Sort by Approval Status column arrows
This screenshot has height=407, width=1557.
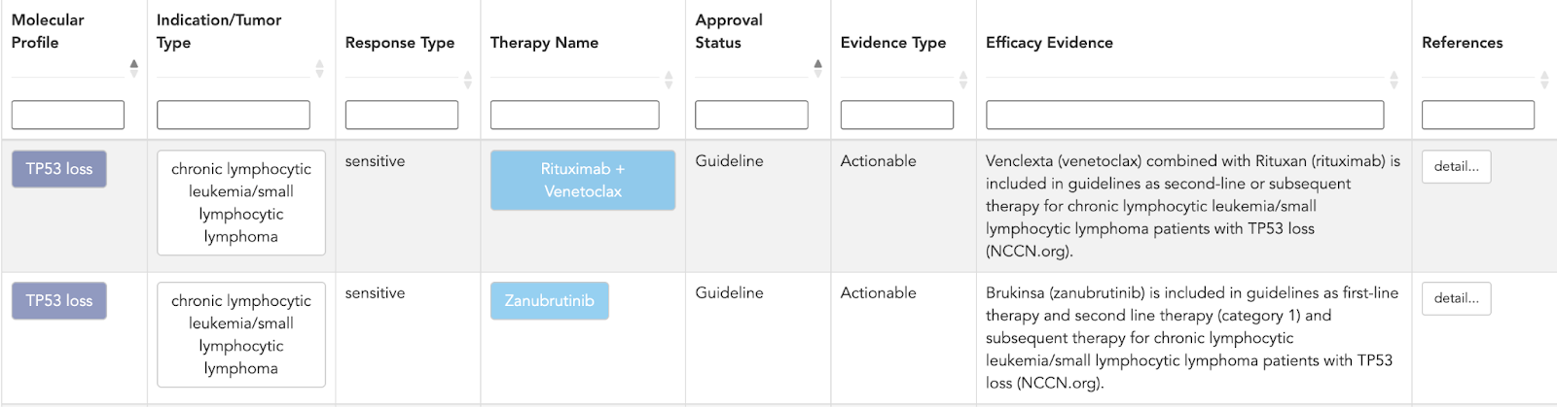[817, 68]
